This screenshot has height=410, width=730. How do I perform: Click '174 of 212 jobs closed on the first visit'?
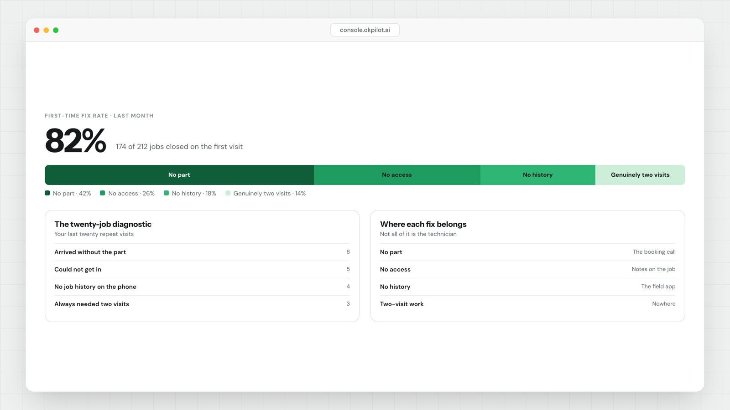[x=179, y=147]
